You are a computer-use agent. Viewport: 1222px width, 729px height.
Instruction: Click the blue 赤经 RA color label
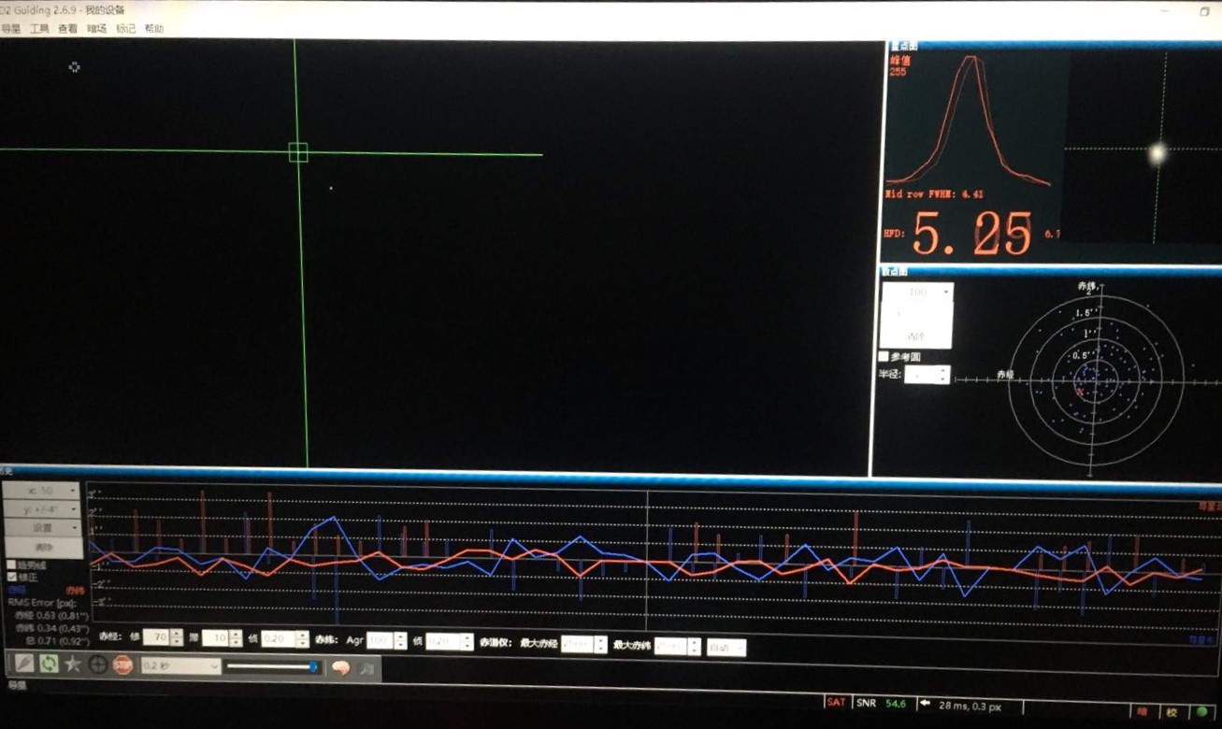(17, 591)
